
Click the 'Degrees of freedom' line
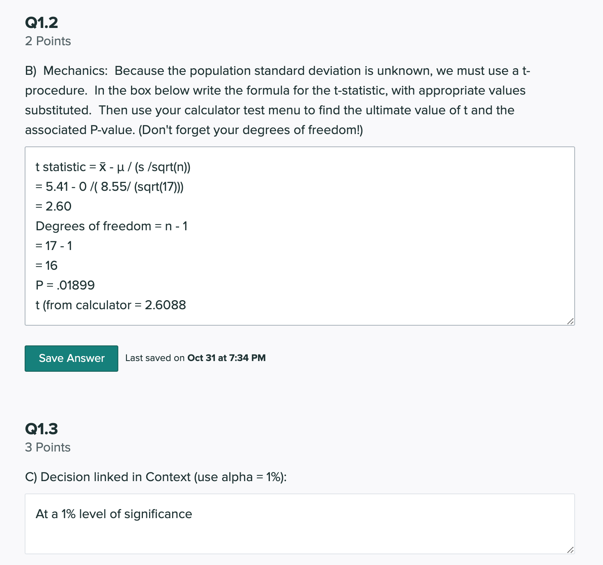pos(112,226)
